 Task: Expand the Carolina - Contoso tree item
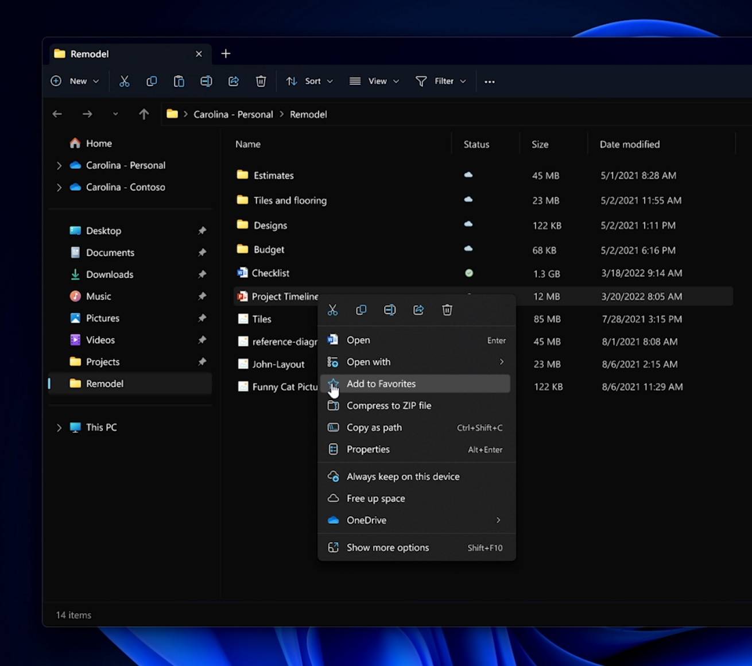59,187
